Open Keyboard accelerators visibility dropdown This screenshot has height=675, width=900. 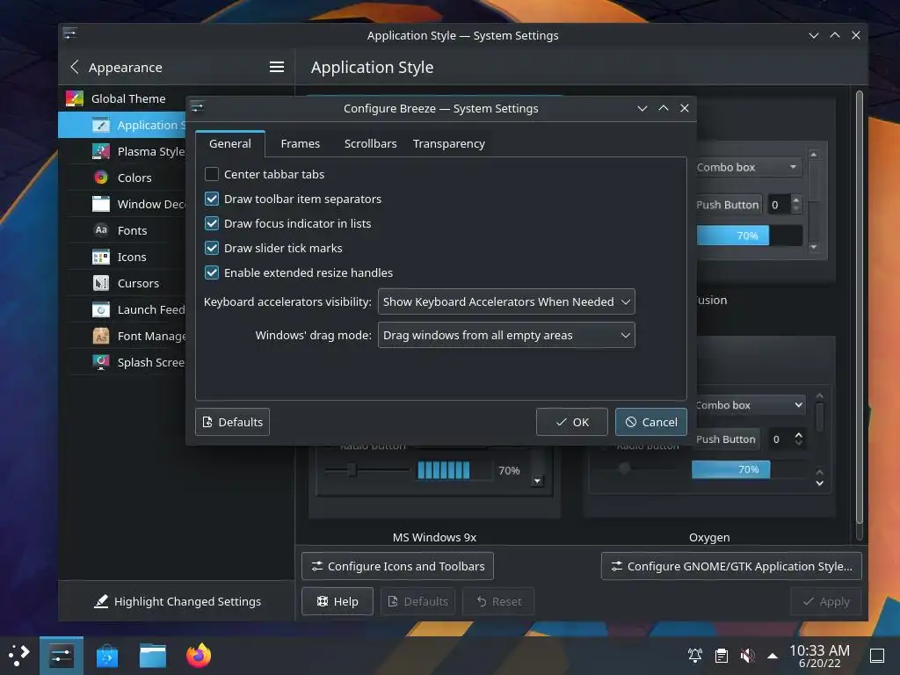(x=506, y=301)
